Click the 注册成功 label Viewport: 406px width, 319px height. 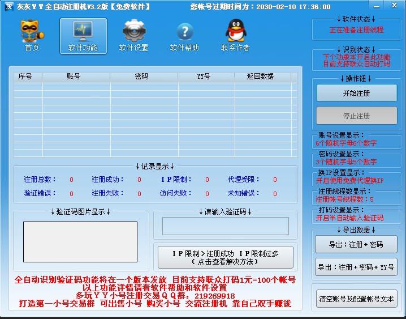pyautogui.click(x=107, y=179)
